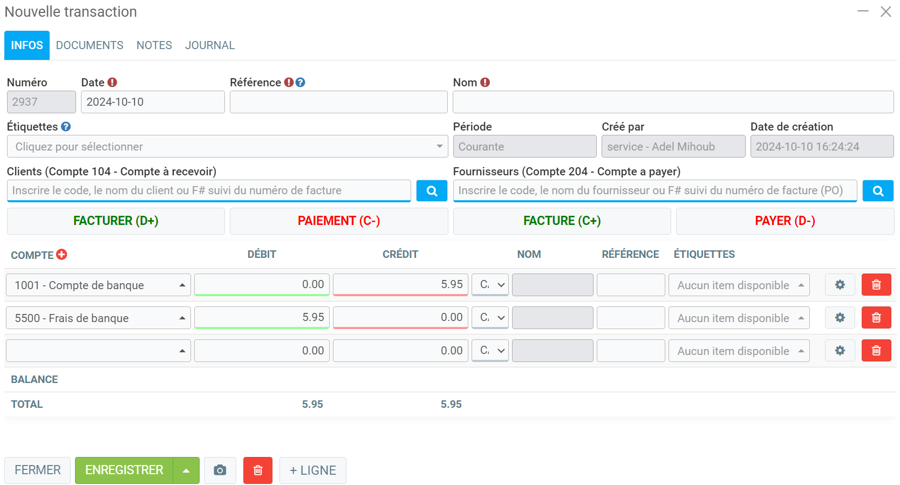
Task: Expand the ENREGISTRER options arrow
Action: [x=186, y=470]
